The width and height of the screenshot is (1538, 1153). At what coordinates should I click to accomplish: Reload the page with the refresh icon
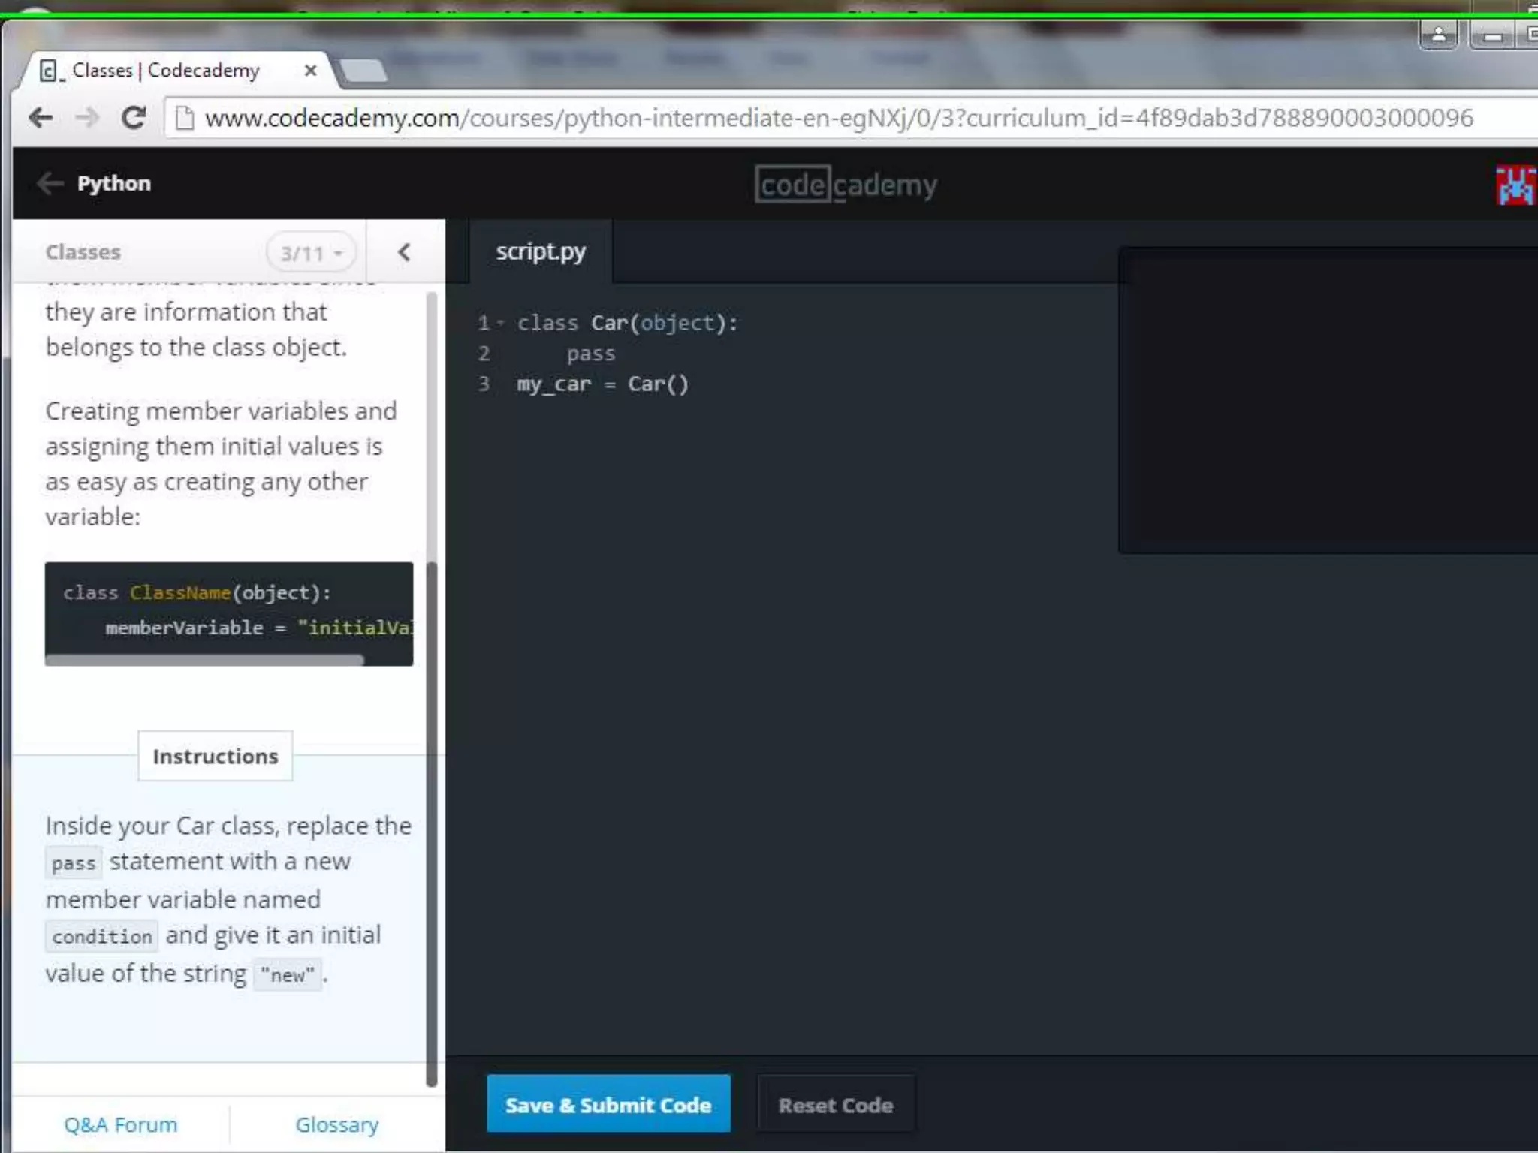click(x=134, y=117)
